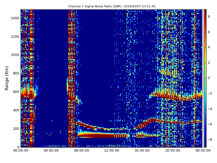Click the 12:00:00 time axis label
Screen dimensions: 217x163
[112, 151]
